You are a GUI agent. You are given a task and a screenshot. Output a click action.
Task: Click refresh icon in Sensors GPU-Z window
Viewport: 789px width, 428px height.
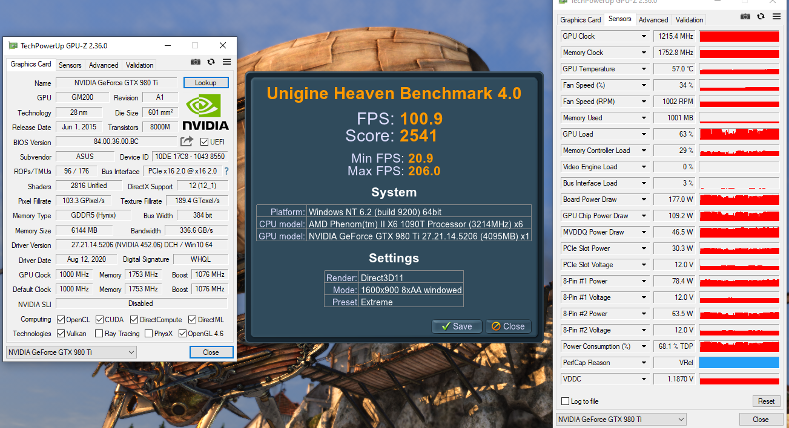761,16
